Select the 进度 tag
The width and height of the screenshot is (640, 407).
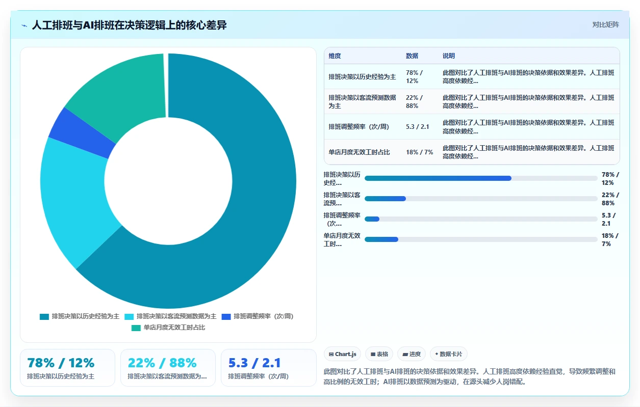412,354
